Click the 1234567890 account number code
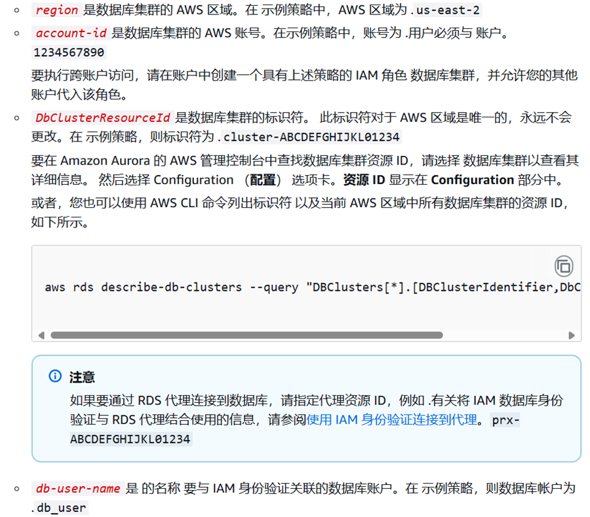The image size is (590, 517). (x=69, y=52)
